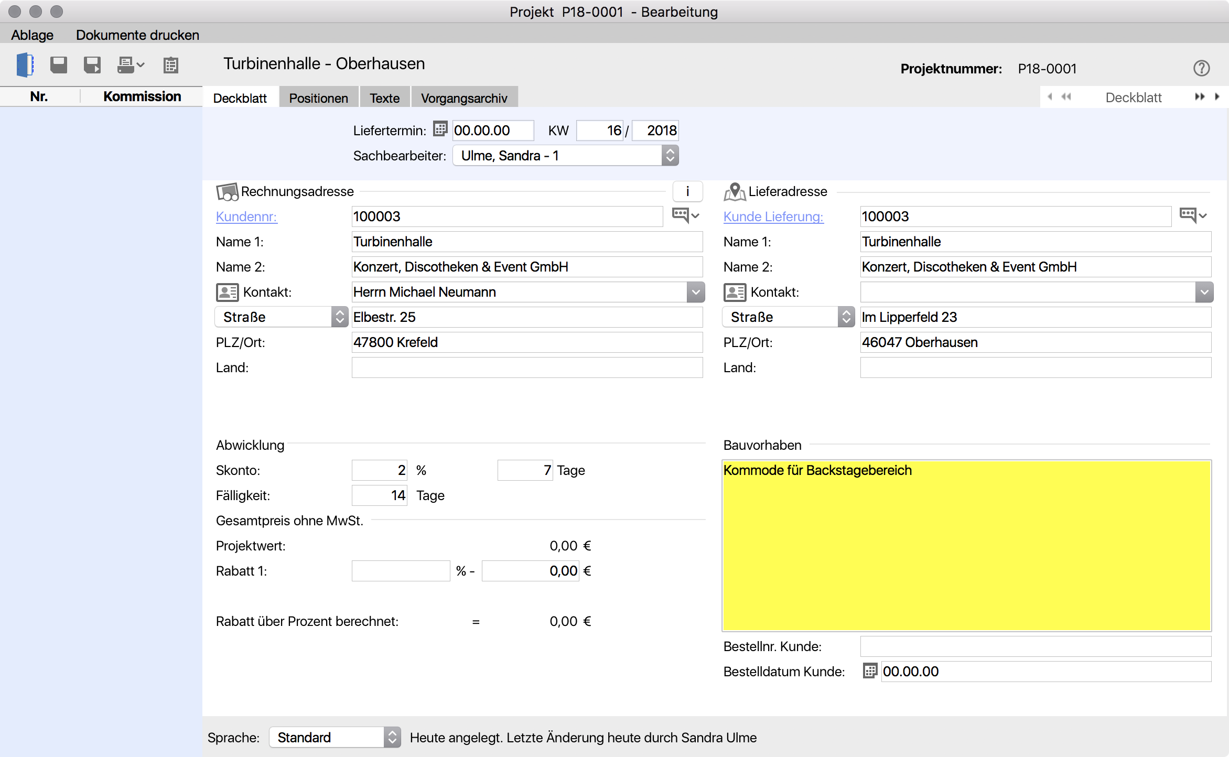Click the Elbestr. 25 street field
This screenshot has width=1229, height=757.
(527, 317)
